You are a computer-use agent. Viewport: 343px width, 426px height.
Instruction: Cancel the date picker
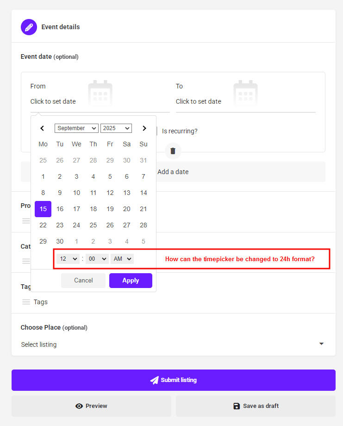coord(83,281)
